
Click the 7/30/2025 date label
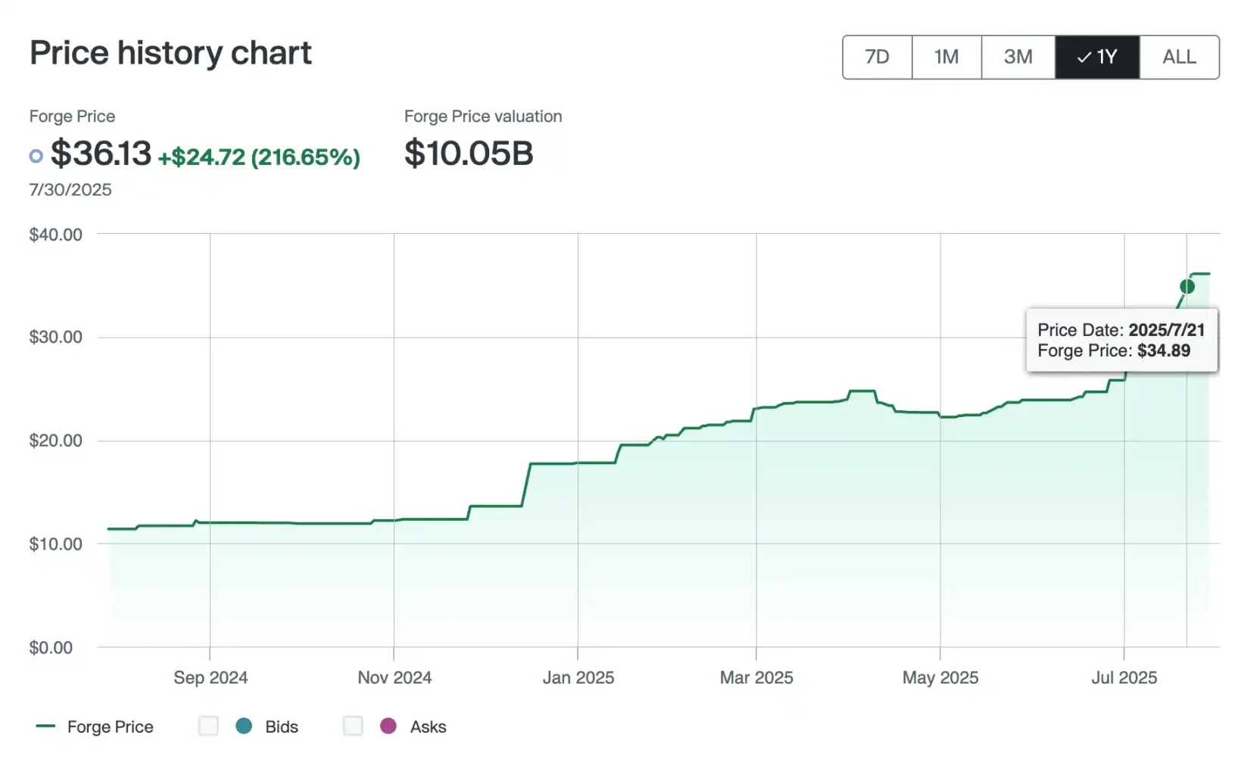coord(70,189)
